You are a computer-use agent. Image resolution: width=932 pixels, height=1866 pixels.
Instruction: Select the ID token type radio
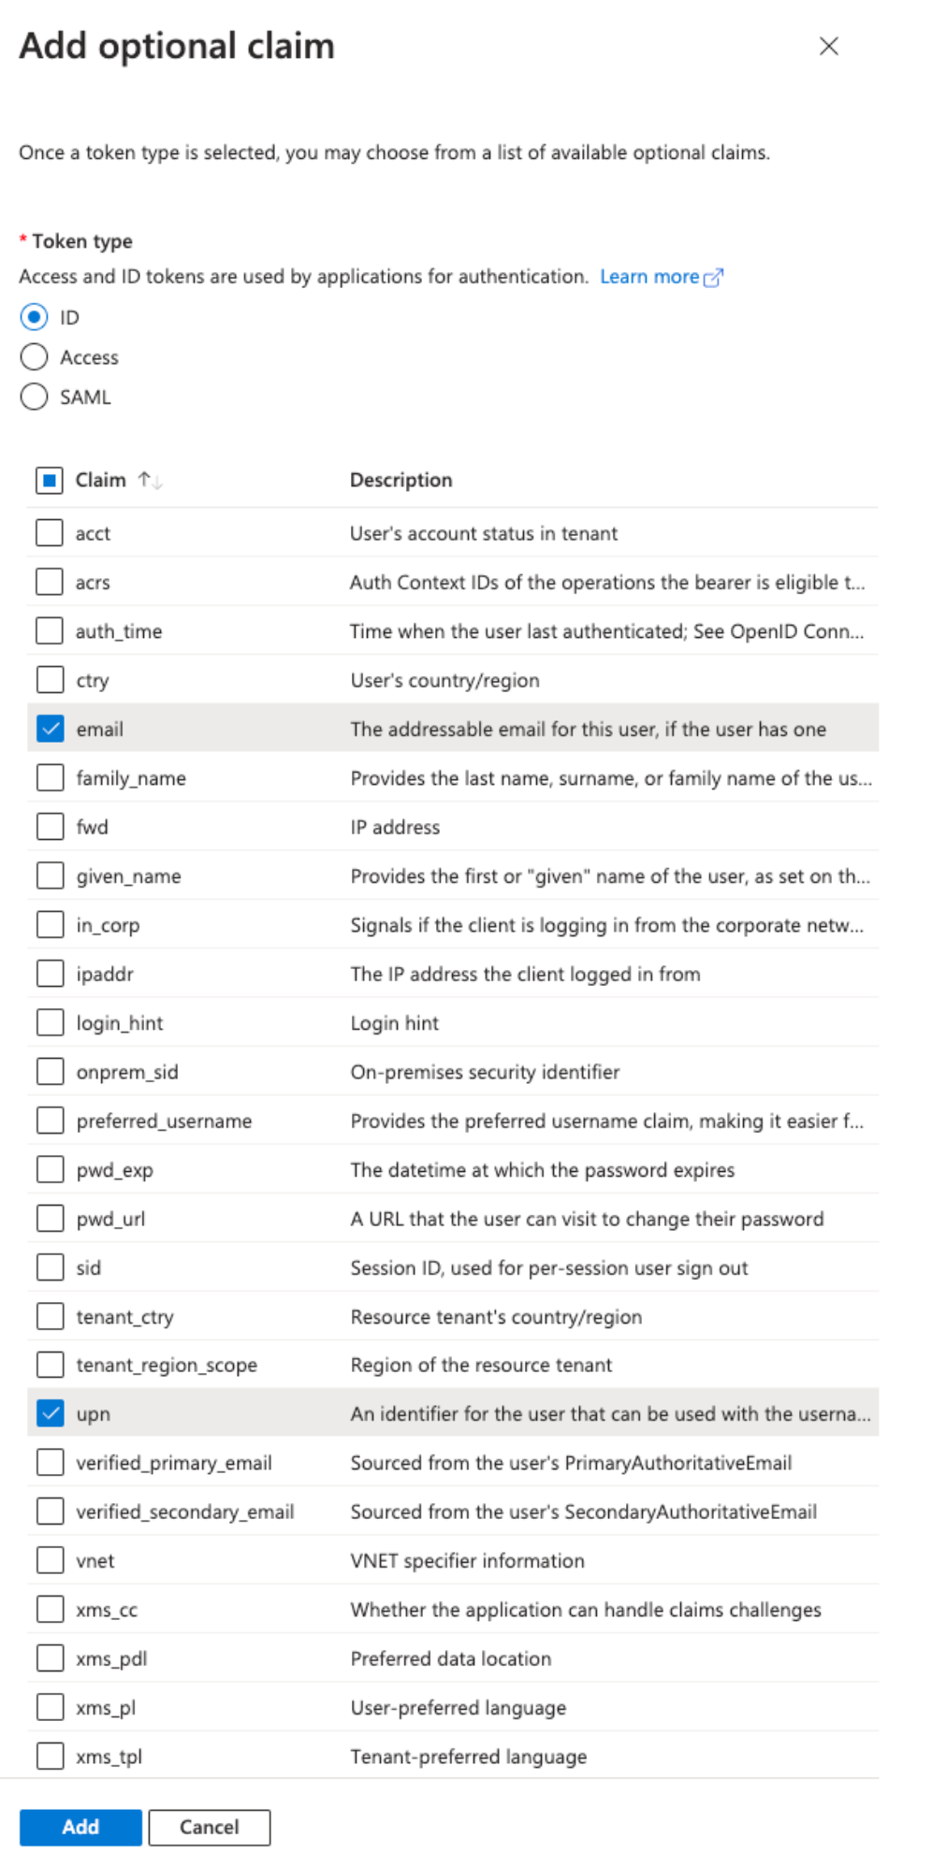tap(35, 317)
